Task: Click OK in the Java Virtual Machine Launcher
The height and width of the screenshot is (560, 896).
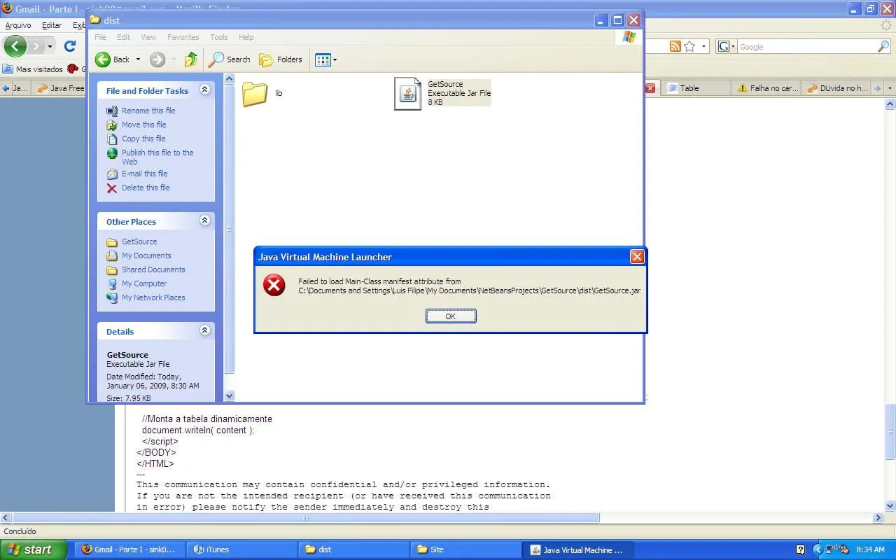Action: (x=451, y=316)
